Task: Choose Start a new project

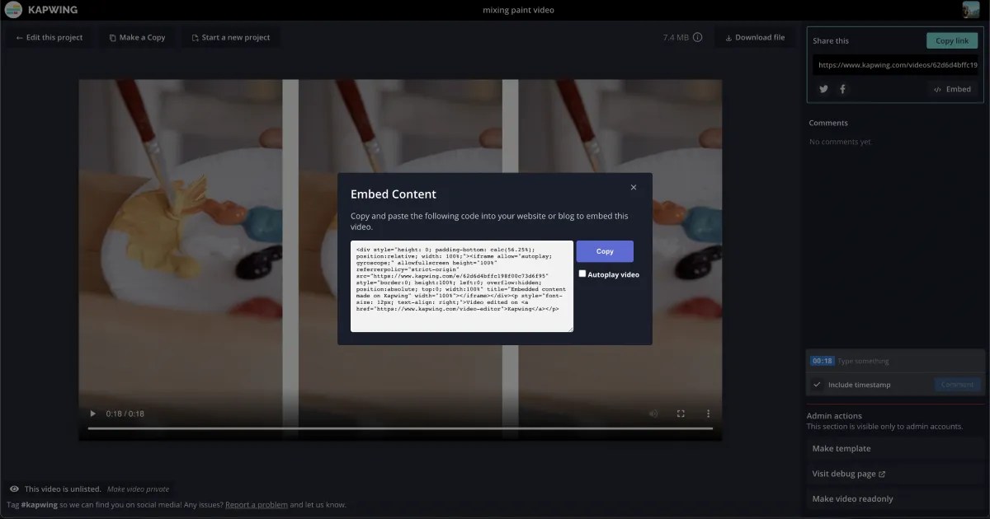Action: click(x=230, y=36)
